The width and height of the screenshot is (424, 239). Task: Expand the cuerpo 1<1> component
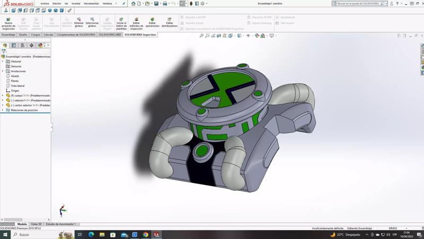click(x=3, y=95)
